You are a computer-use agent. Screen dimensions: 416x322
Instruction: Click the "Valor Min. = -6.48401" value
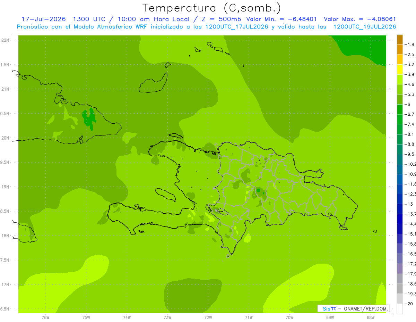(x=281, y=19)
